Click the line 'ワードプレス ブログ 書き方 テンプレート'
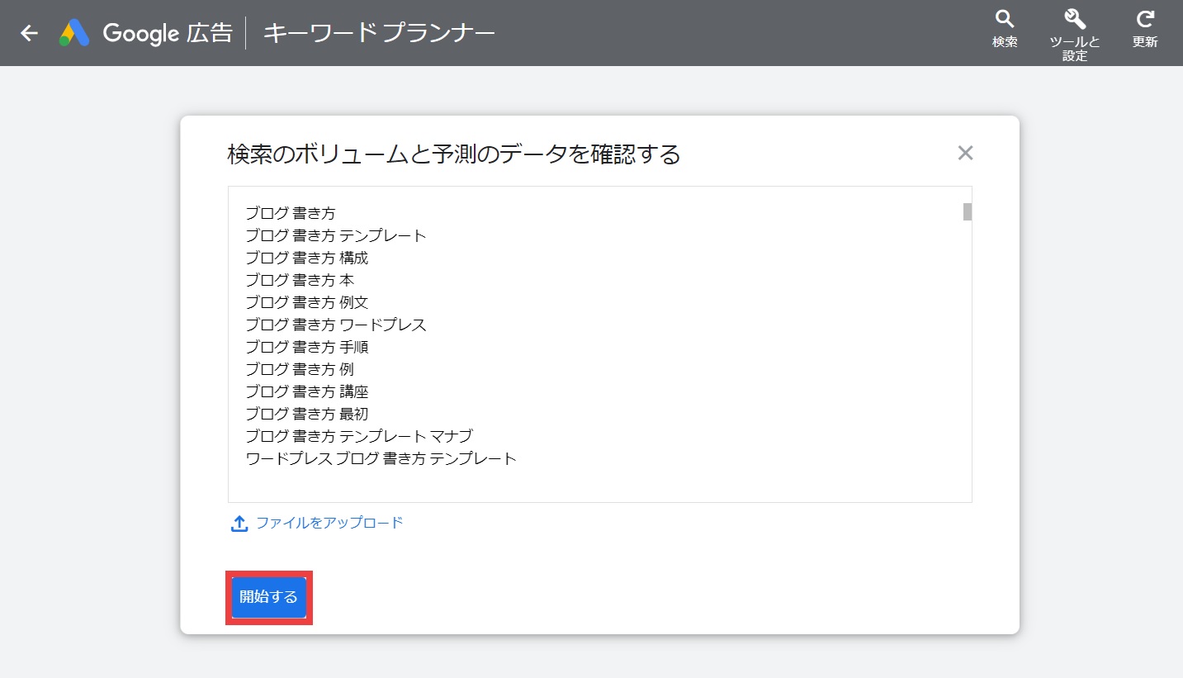 (x=381, y=459)
